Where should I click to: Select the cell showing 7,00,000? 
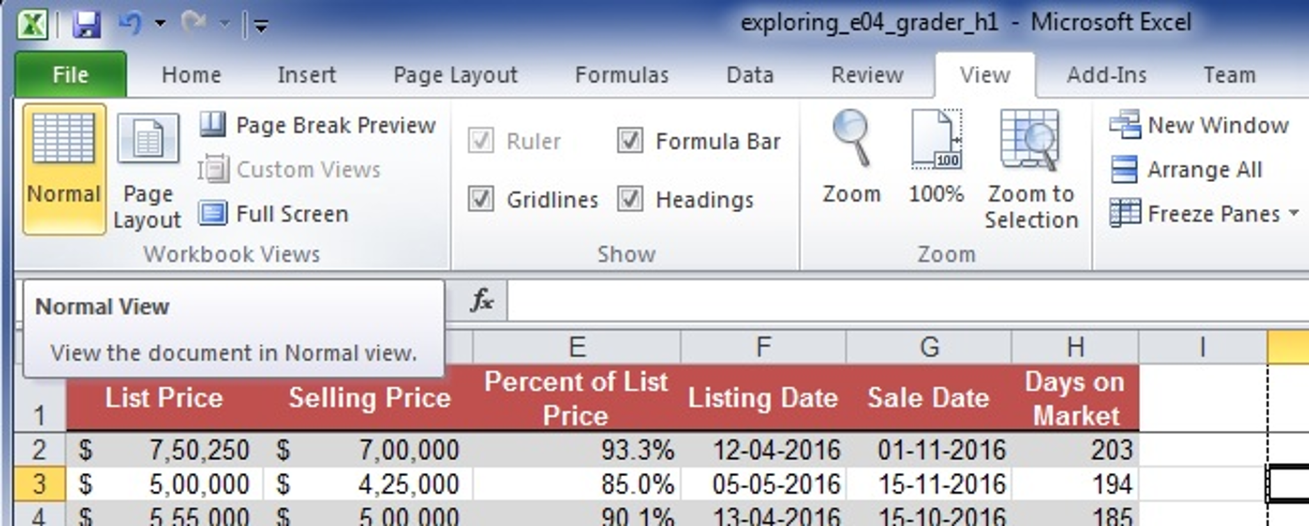pyautogui.click(x=369, y=449)
